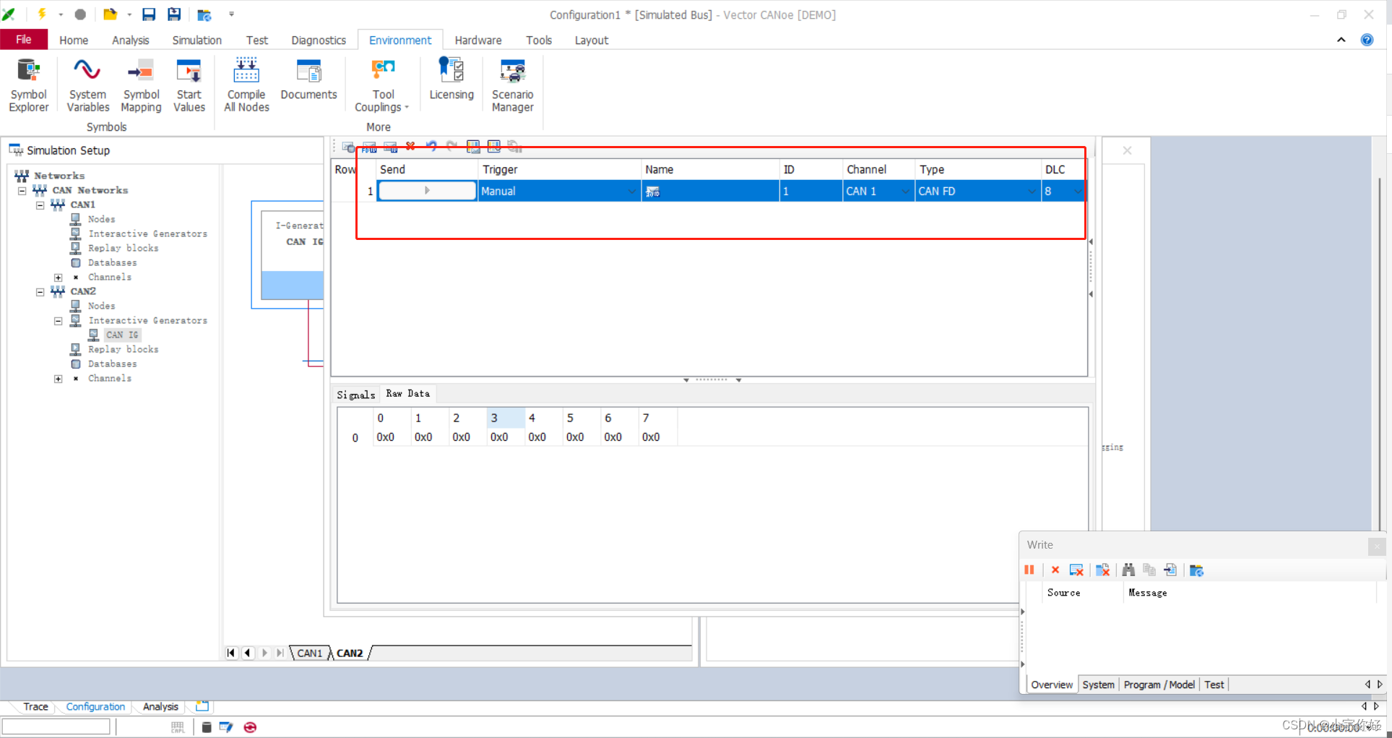The image size is (1392, 738).
Task: Select the CAN1 sheet tab
Action: [310, 653]
